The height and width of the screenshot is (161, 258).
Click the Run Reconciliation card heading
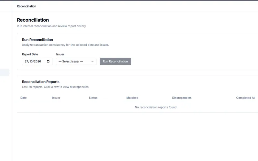[37, 40]
